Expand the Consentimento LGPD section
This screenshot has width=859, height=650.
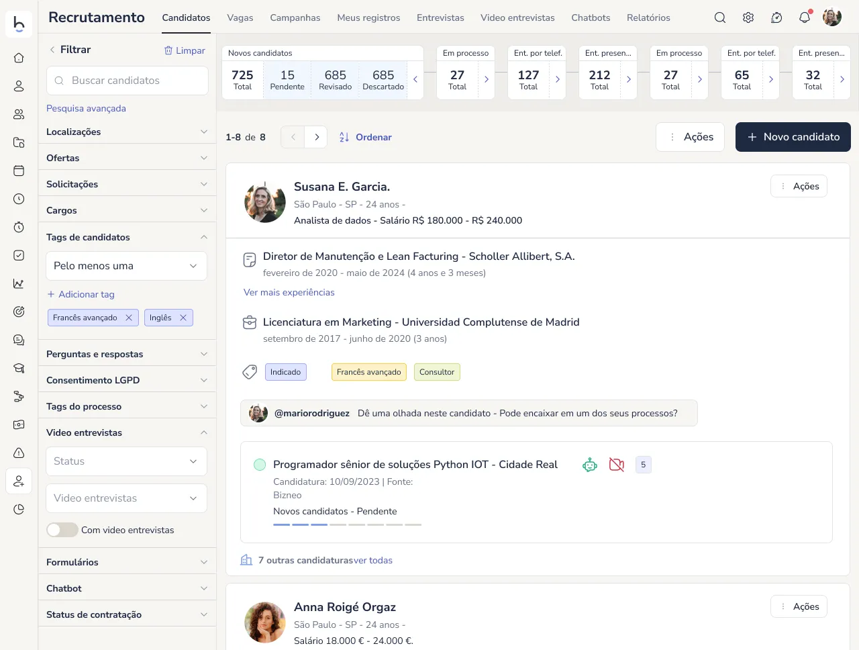(127, 380)
